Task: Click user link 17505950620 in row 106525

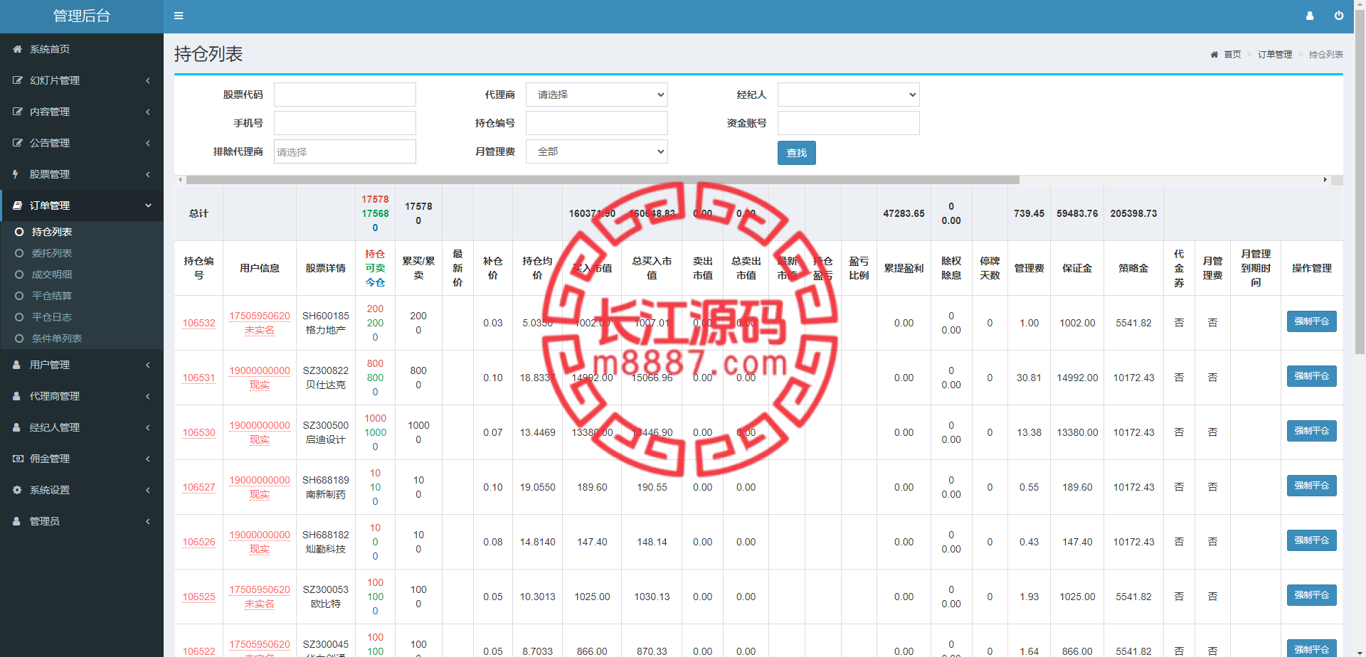Action: click(260, 589)
